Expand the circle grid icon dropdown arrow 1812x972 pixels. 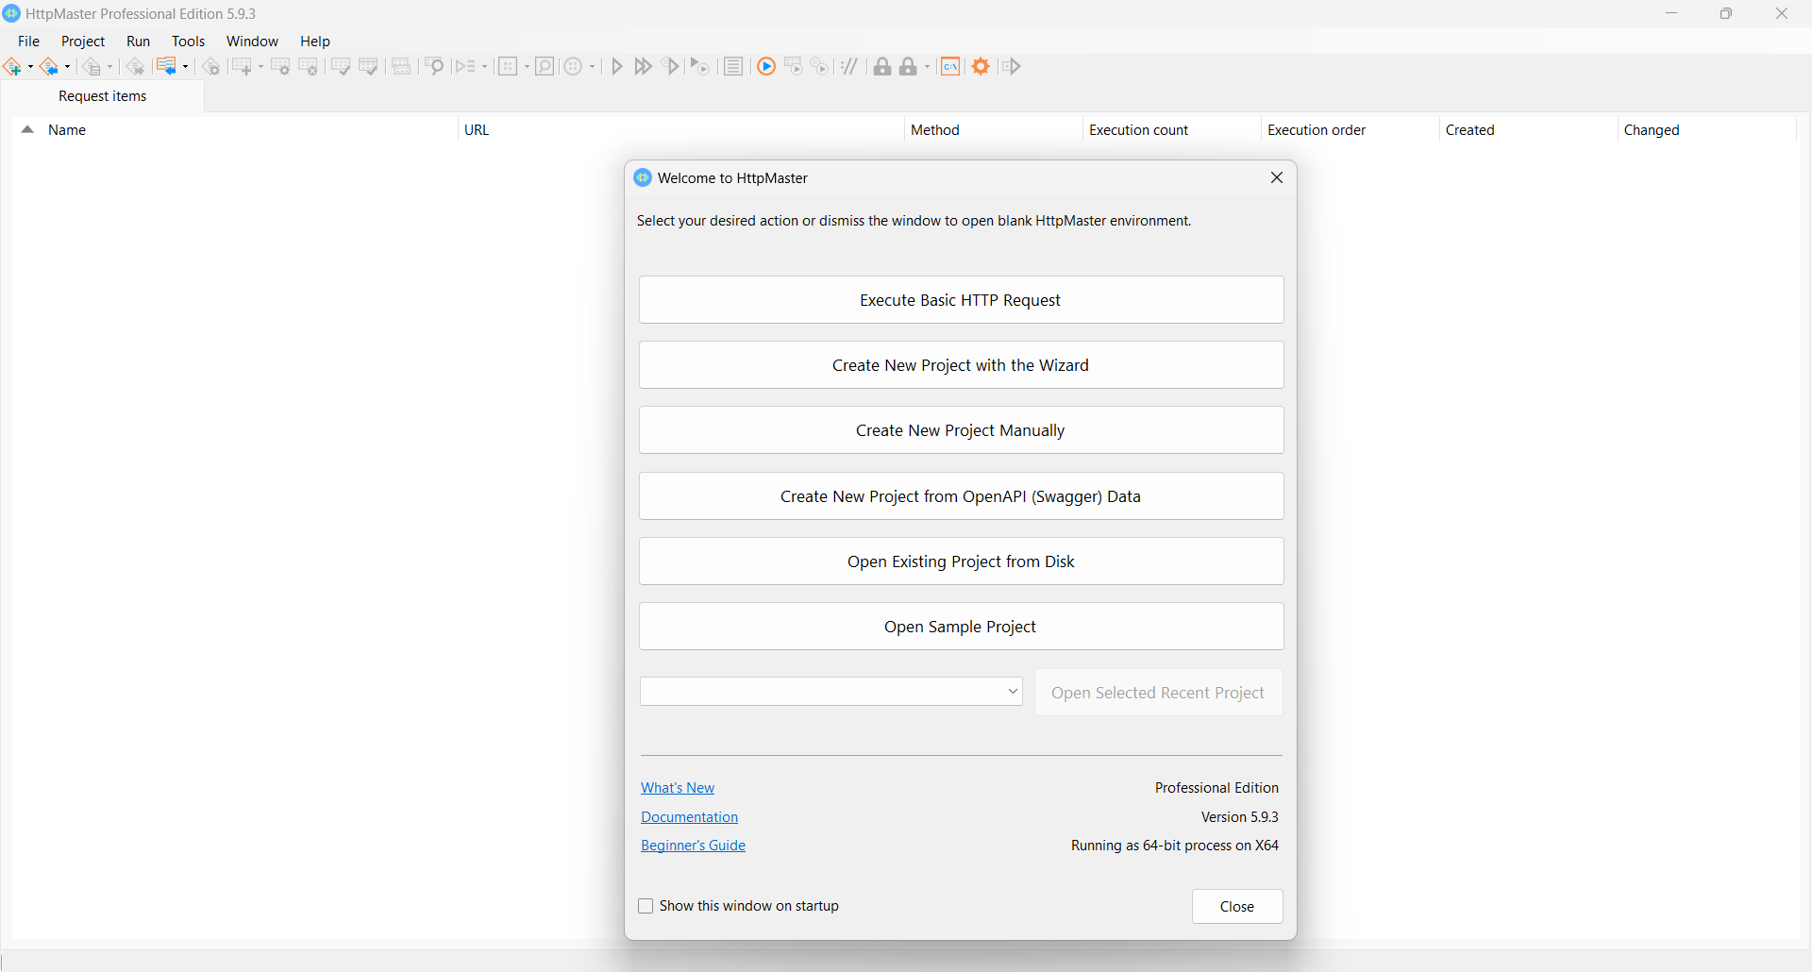pyautogui.click(x=592, y=66)
